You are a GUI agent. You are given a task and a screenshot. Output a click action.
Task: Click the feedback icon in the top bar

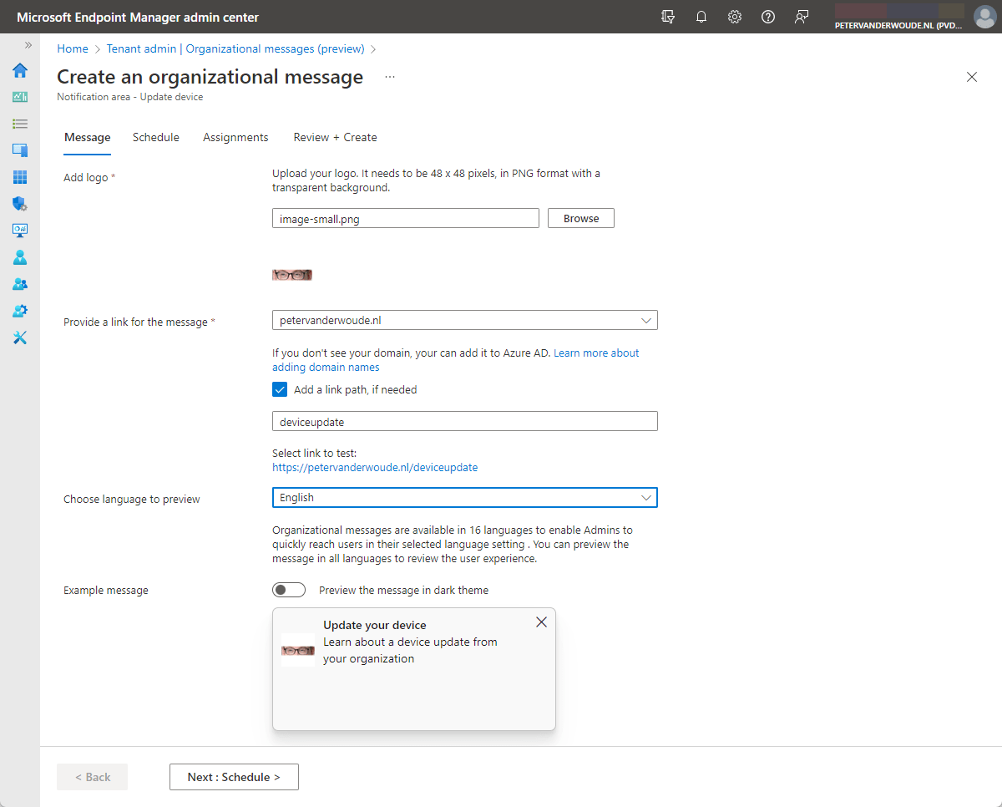801,16
